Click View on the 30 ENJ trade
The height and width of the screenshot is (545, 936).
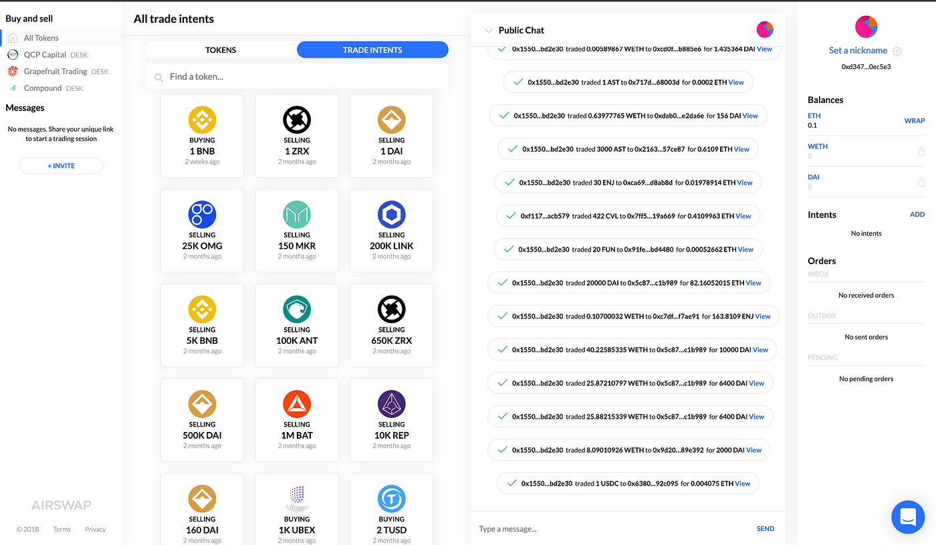point(745,183)
